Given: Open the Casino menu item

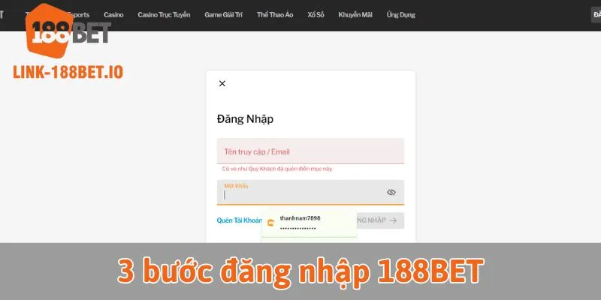Looking at the screenshot, I should click(113, 15).
